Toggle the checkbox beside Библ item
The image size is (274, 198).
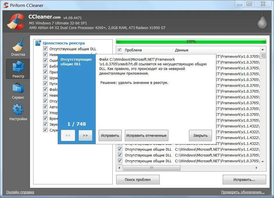[45, 66]
